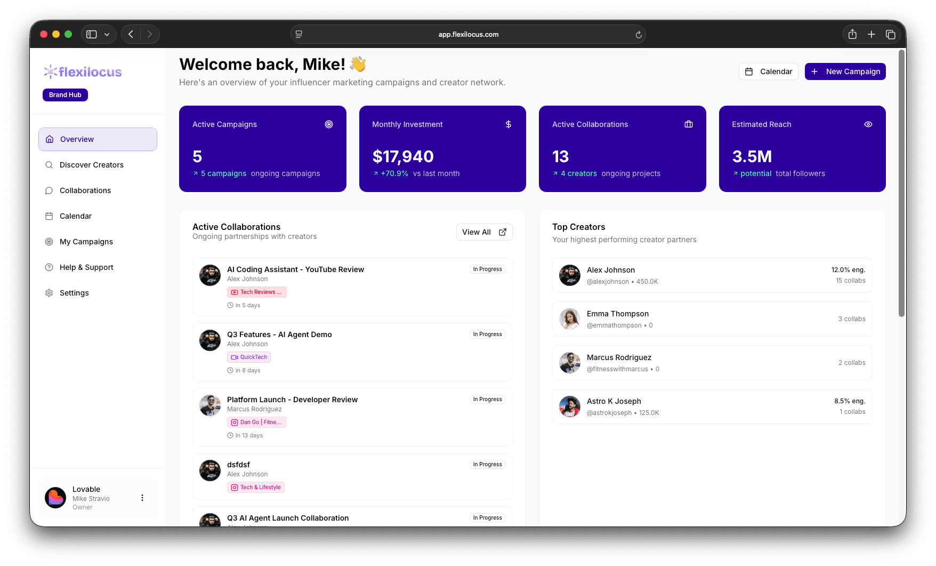This screenshot has width=936, height=566.
Task: Click the dollar icon on Monthly Investment card
Action: (508, 124)
